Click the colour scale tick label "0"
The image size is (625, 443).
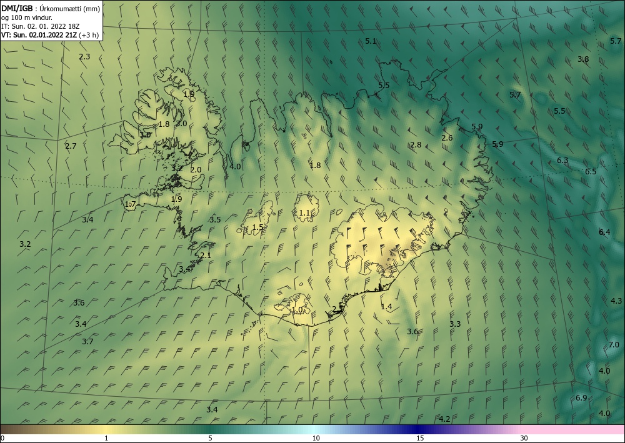pyautogui.click(x=2, y=438)
